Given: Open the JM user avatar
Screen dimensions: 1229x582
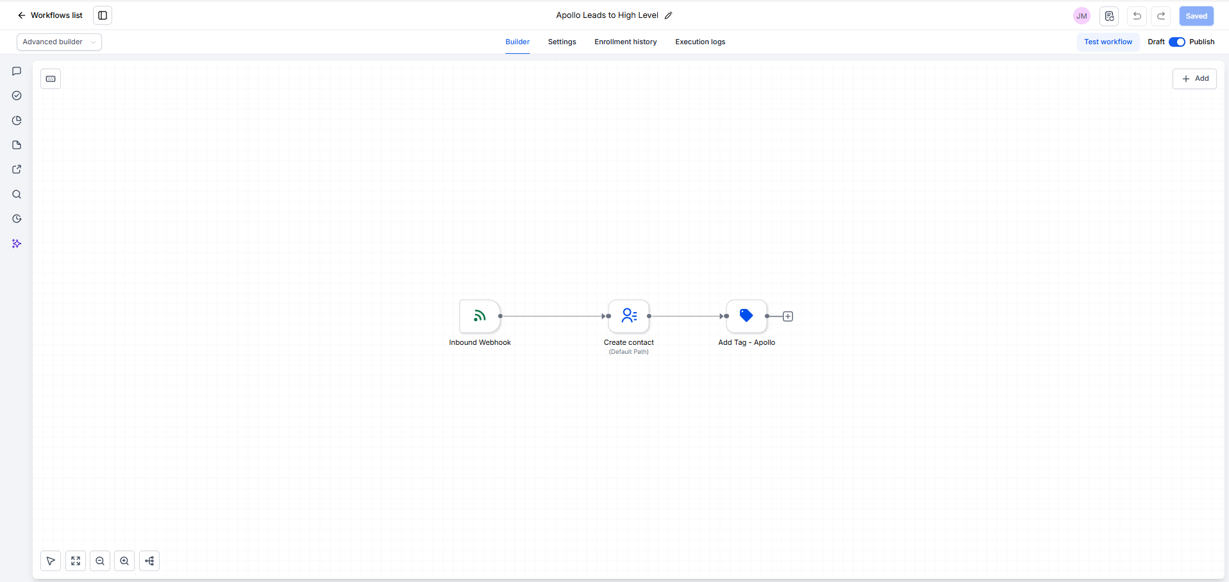Looking at the screenshot, I should (1082, 16).
